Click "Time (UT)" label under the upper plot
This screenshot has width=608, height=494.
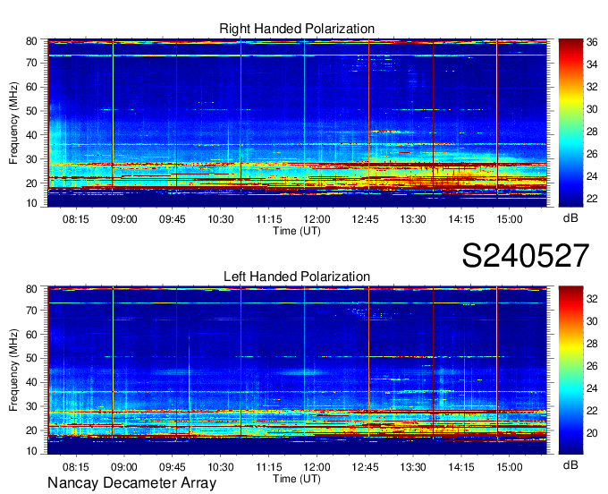tap(297, 231)
